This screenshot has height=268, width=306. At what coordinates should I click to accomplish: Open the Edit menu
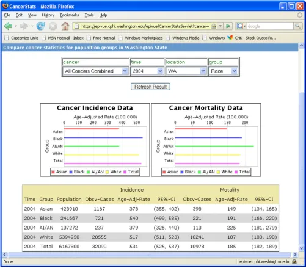coord(19,15)
